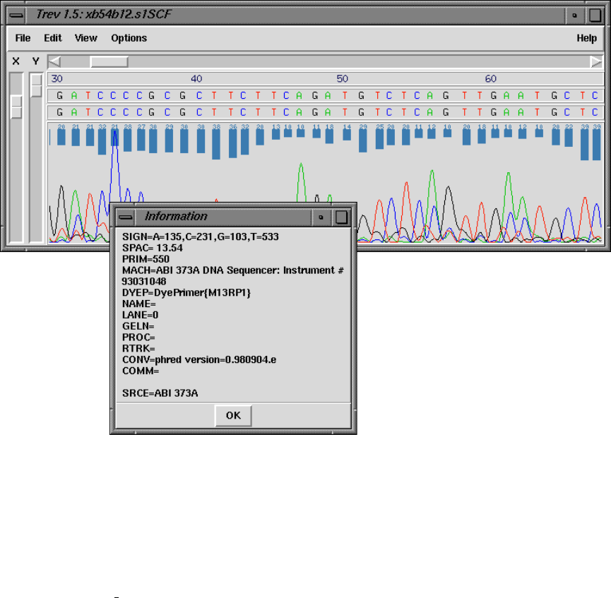Viewport: 611px width, 598px height.
Task: Click the horizontal scrollbar thumb
Action: [109, 61]
